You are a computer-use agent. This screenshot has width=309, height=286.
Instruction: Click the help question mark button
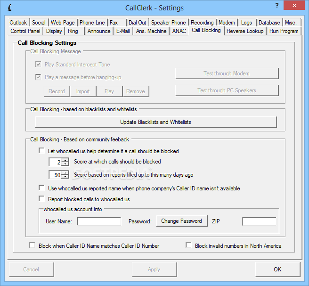277,5
